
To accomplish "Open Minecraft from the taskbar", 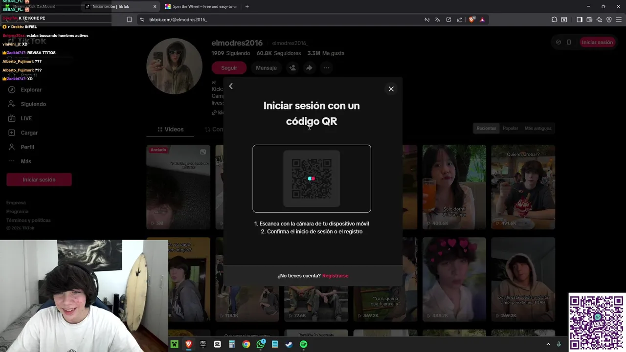I will click(x=174, y=344).
